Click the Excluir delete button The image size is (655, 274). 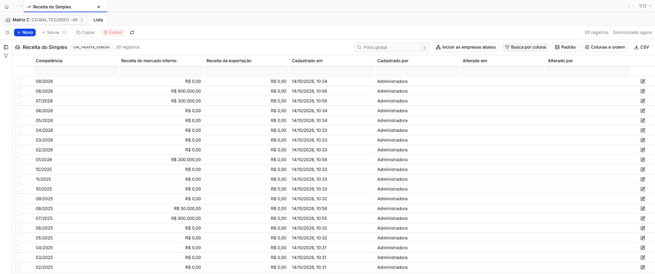pyautogui.click(x=113, y=33)
